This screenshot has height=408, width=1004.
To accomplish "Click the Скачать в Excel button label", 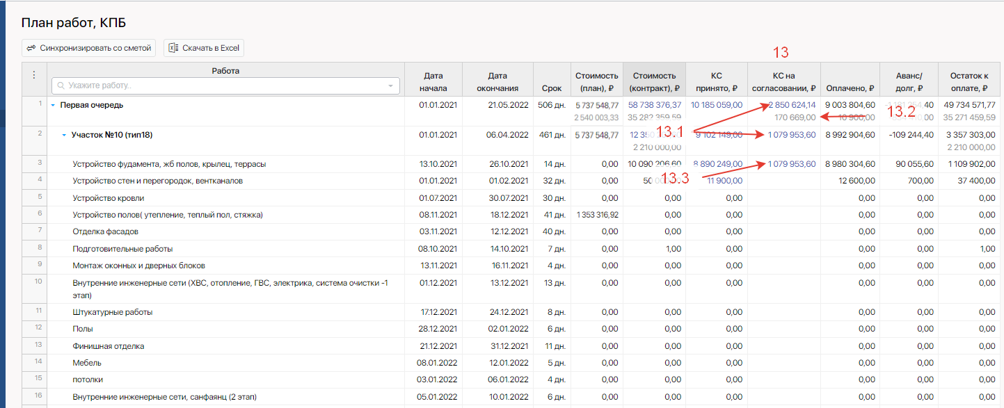I will pyautogui.click(x=210, y=48).
